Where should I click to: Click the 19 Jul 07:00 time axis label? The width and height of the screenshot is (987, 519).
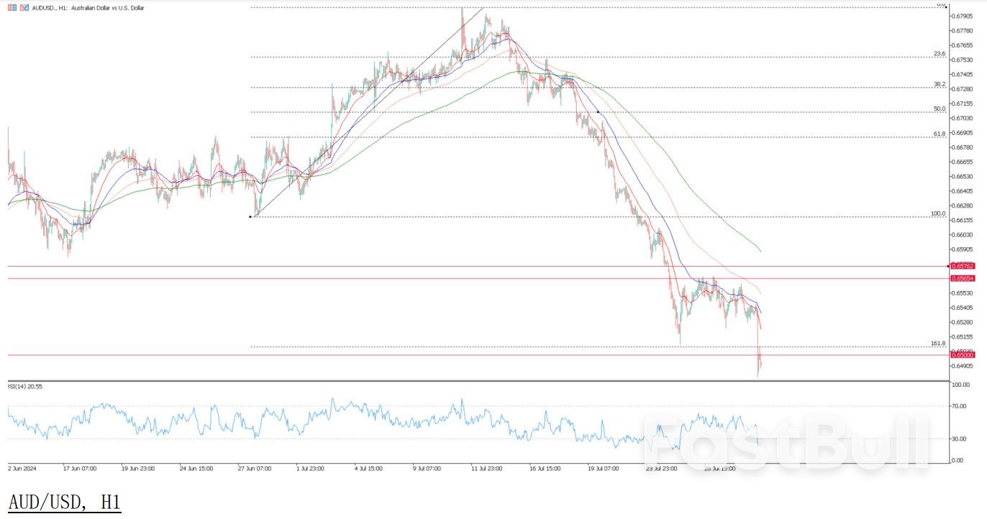tap(604, 468)
